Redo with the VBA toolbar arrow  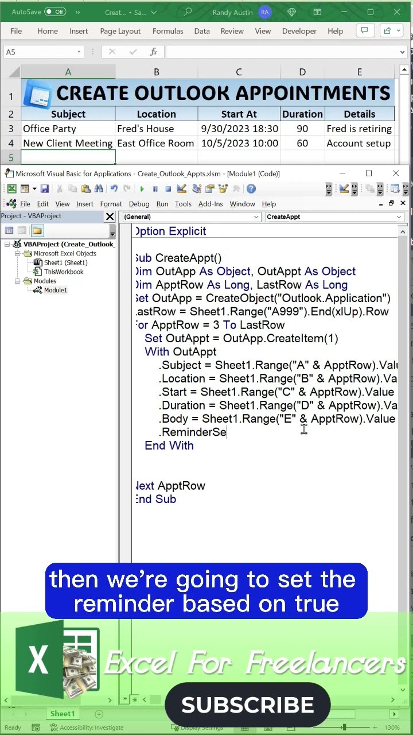click(x=127, y=189)
